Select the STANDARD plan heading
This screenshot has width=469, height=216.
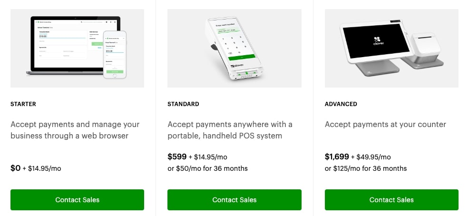[183, 104]
